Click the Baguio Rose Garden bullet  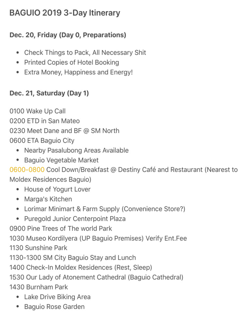(x=54, y=307)
